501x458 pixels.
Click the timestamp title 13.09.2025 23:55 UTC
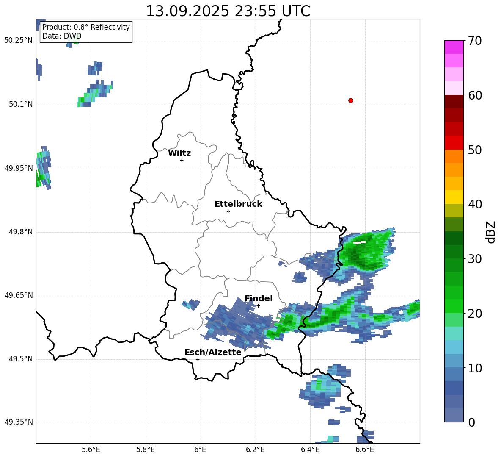pyautogui.click(x=228, y=11)
